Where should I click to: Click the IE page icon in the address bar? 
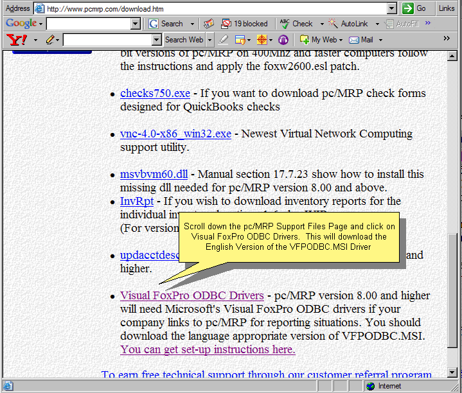(40, 8)
